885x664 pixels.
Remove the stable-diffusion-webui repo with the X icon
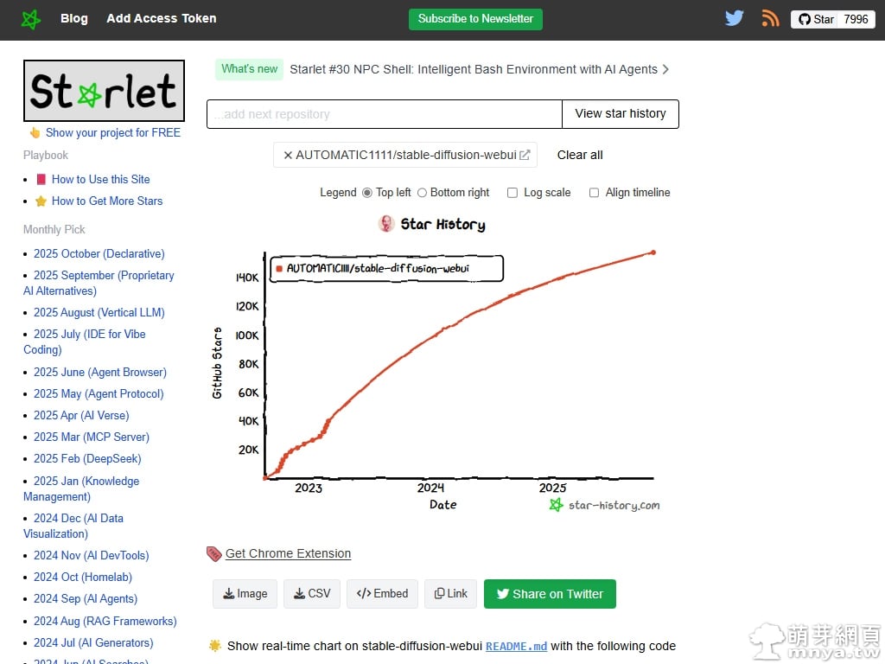[288, 156]
